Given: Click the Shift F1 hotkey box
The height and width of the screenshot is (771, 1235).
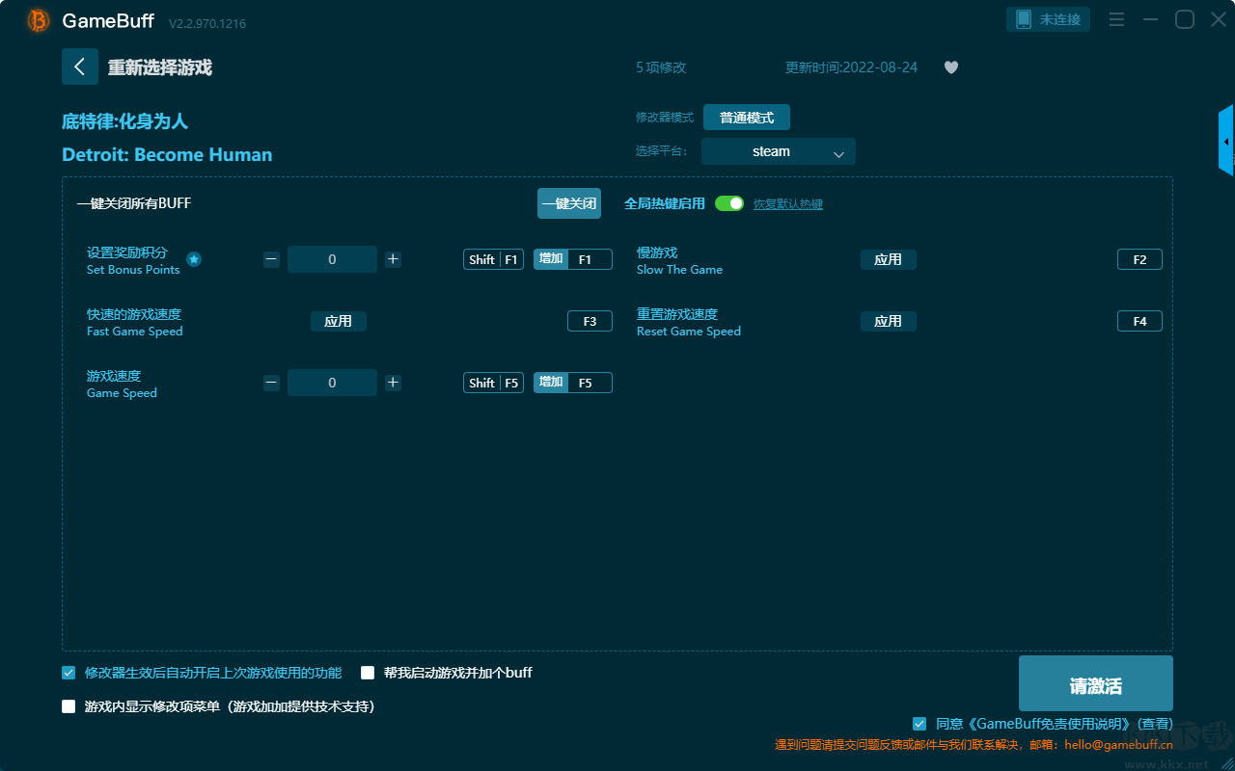Looking at the screenshot, I should [493, 259].
